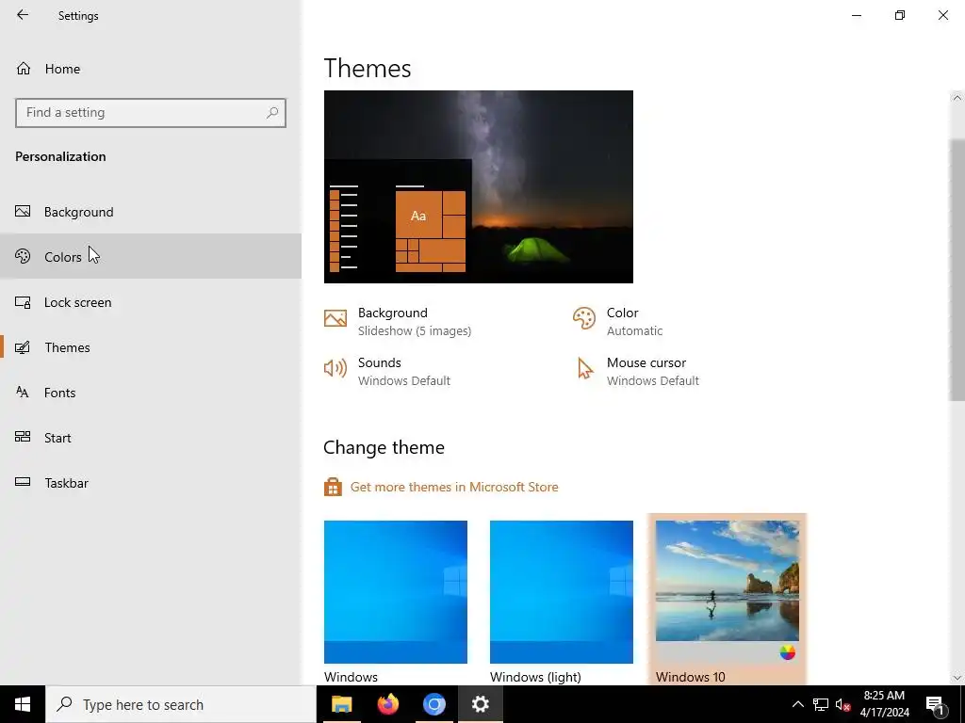Click the Mouse cursor pointer icon
This screenshot has width=965, height=723.
[x=584, y=369]
